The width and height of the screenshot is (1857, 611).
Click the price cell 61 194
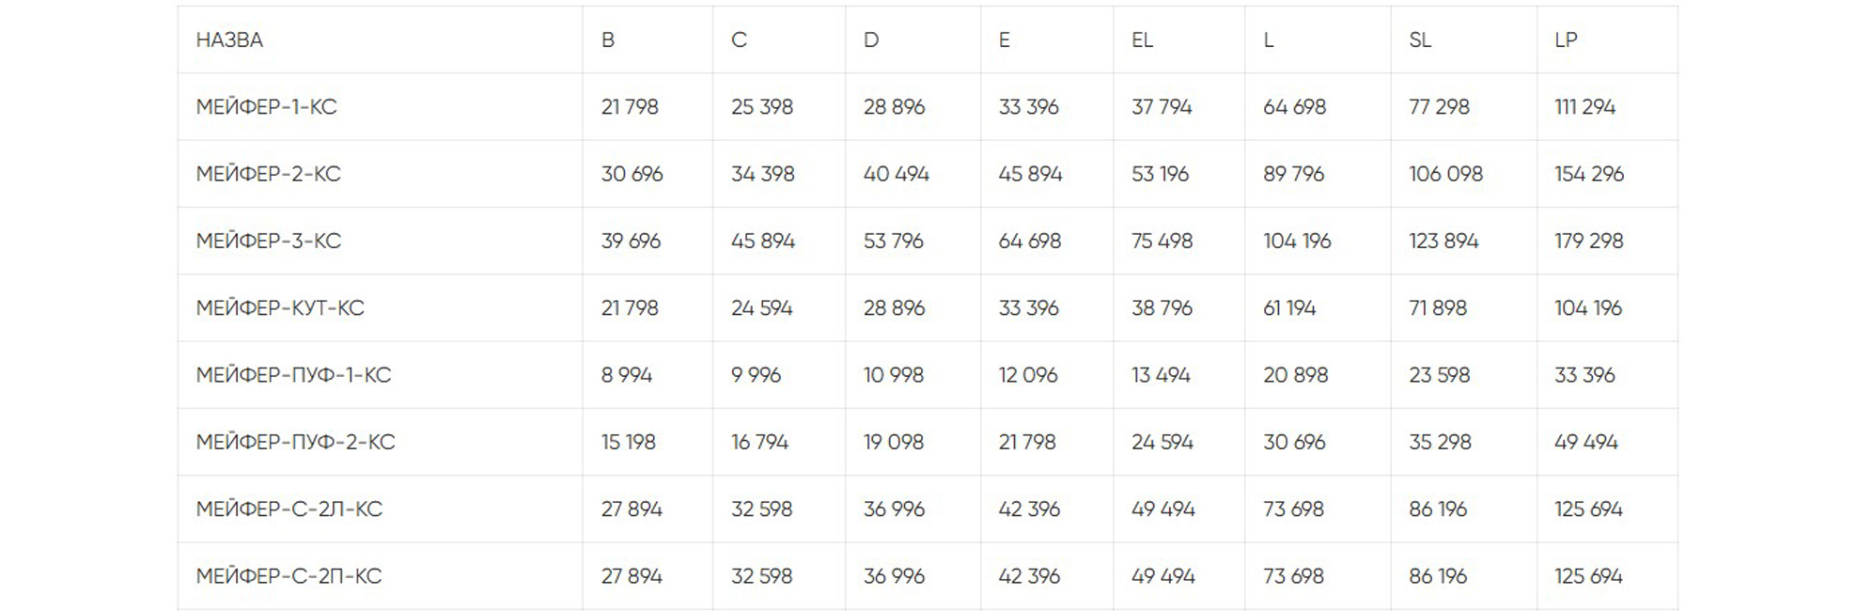coord(1289,308)
